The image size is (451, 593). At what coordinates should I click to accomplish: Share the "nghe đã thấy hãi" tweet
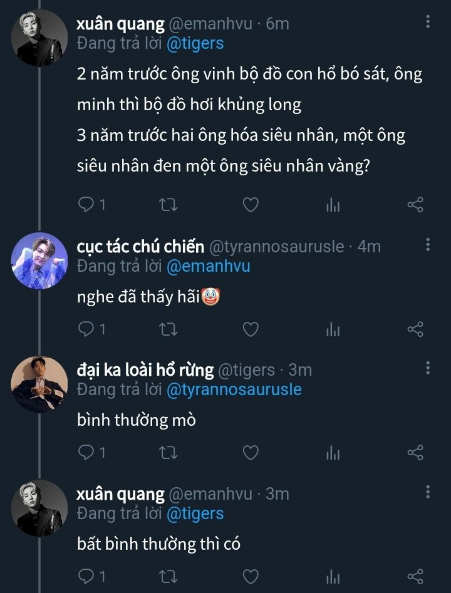pos(415,329)
